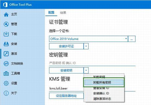Click the 管理 wrench icon
Viewport: 151px width, 105px height.
(6, 24)
